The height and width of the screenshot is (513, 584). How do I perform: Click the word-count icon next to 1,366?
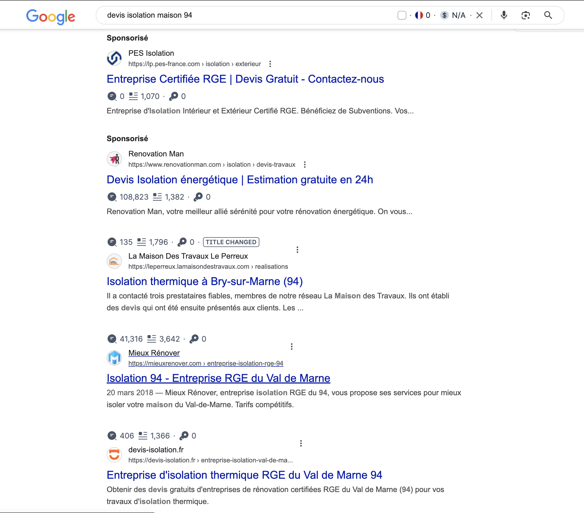point(143,436)
